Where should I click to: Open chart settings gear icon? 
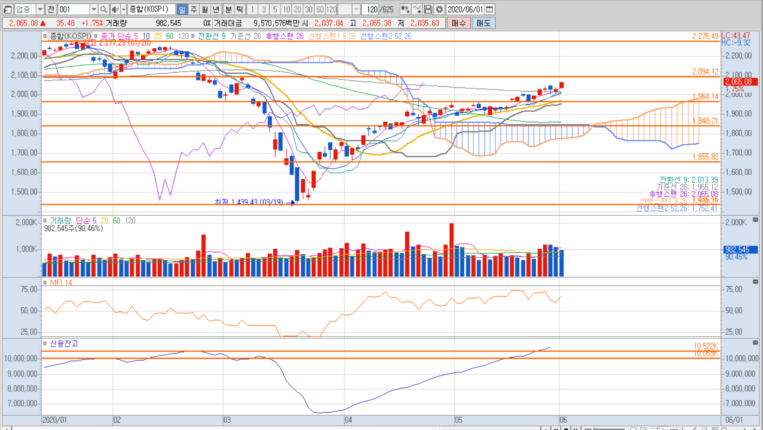(439, 9)
